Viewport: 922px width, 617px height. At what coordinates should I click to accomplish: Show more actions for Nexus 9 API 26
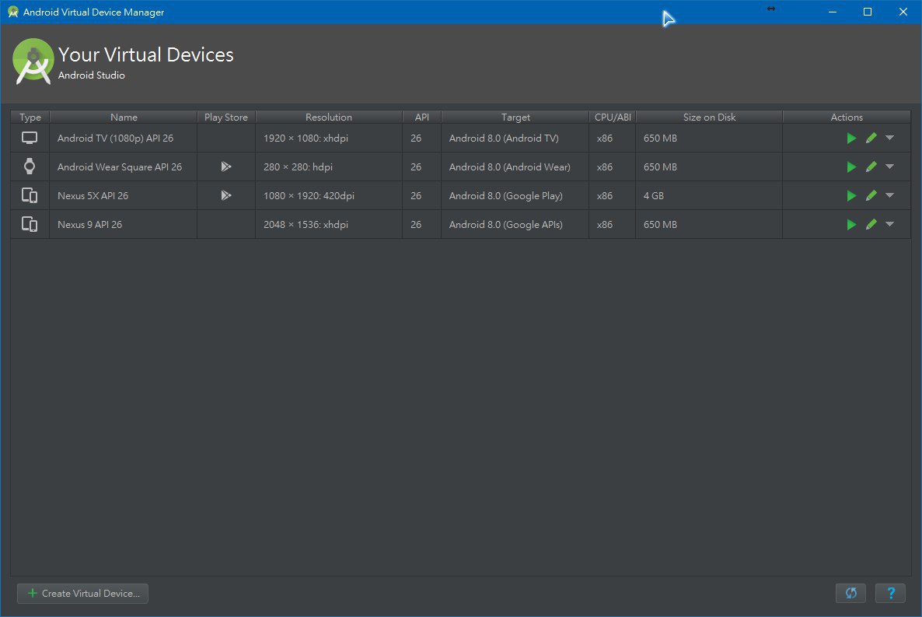889,225
